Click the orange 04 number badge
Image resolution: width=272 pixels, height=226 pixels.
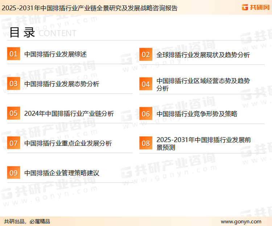coord(146,84)
